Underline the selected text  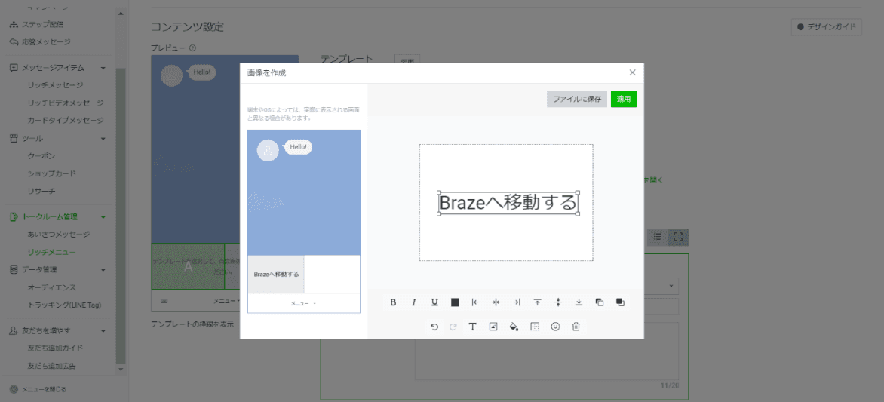[x=434, y=302]
